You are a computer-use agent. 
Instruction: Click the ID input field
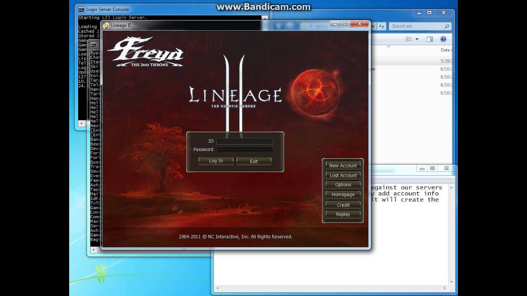245,141
